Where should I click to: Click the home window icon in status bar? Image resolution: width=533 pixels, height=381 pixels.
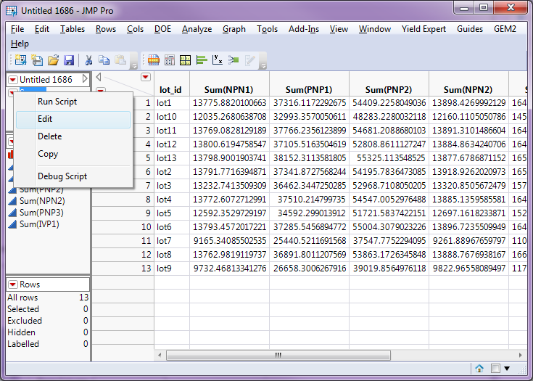tap(479, 368)
